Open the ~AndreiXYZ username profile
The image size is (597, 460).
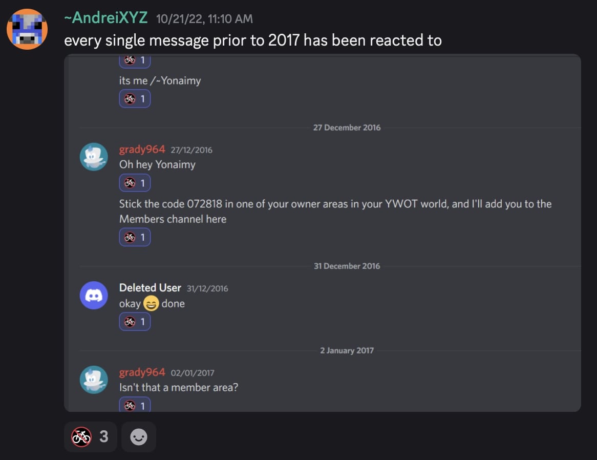pyautogui.click(x=105, y=18)
